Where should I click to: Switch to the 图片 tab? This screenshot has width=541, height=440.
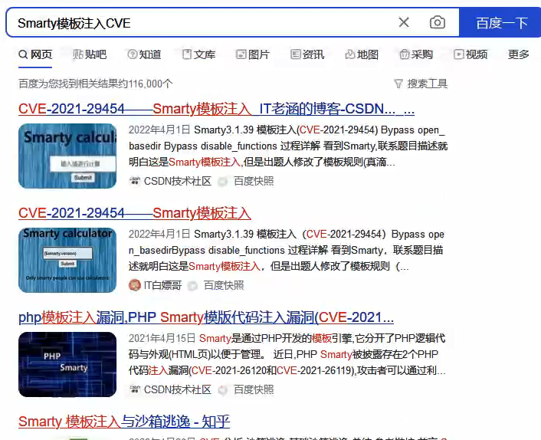pyautogui.click(x=253, y=54)
